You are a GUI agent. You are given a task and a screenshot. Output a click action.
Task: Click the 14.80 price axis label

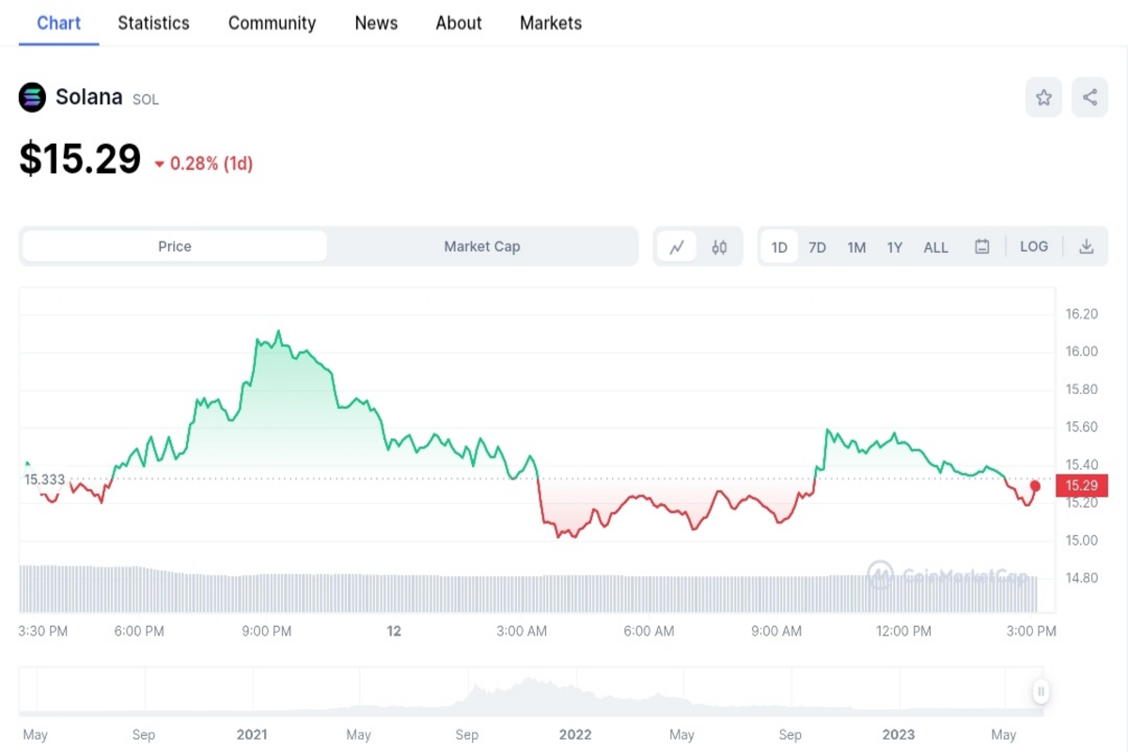tap(1082, 578)
